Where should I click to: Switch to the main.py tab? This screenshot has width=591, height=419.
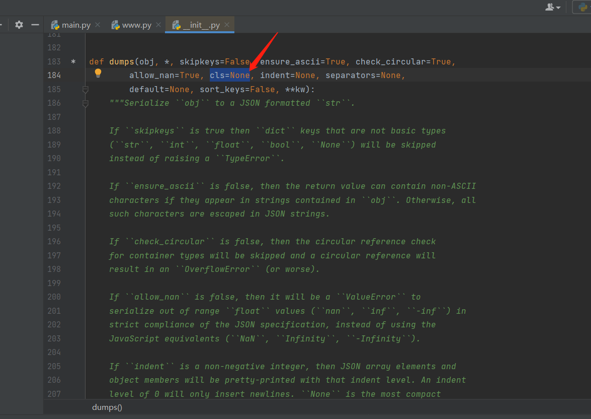coord(76,25)
